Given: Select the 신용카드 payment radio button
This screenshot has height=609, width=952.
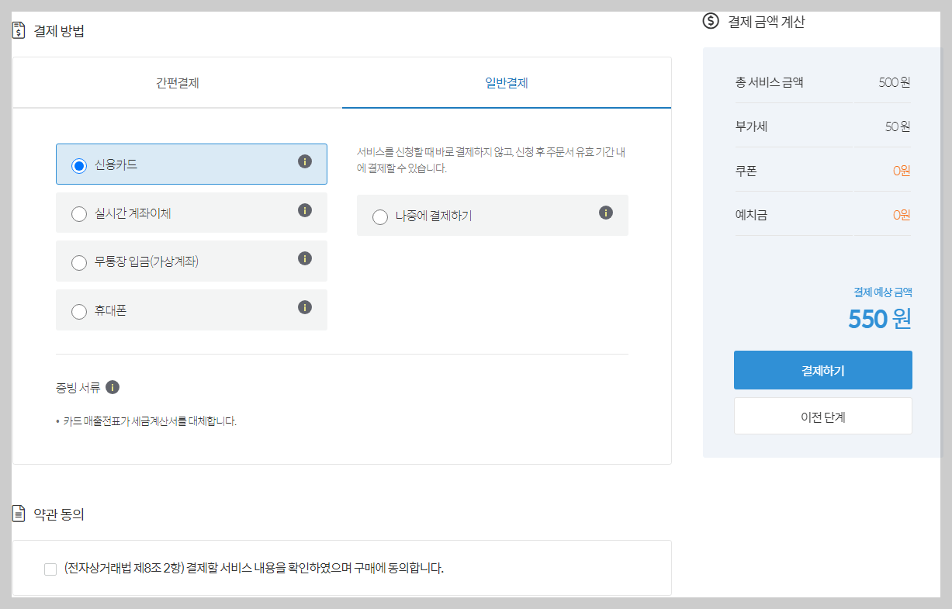Looking at the screenshot, I should coord(78,164).
